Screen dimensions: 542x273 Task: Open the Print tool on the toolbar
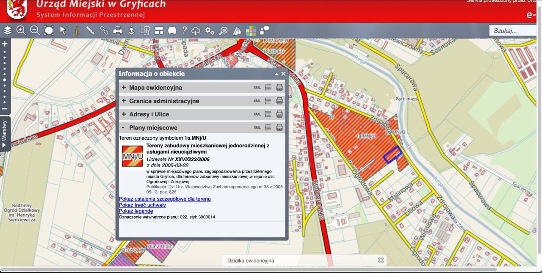(118, 30)
